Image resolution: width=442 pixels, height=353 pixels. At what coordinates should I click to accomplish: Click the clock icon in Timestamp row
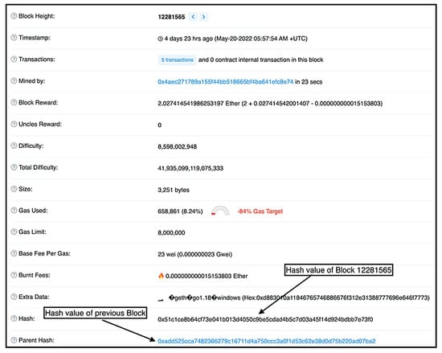point(160,39)
